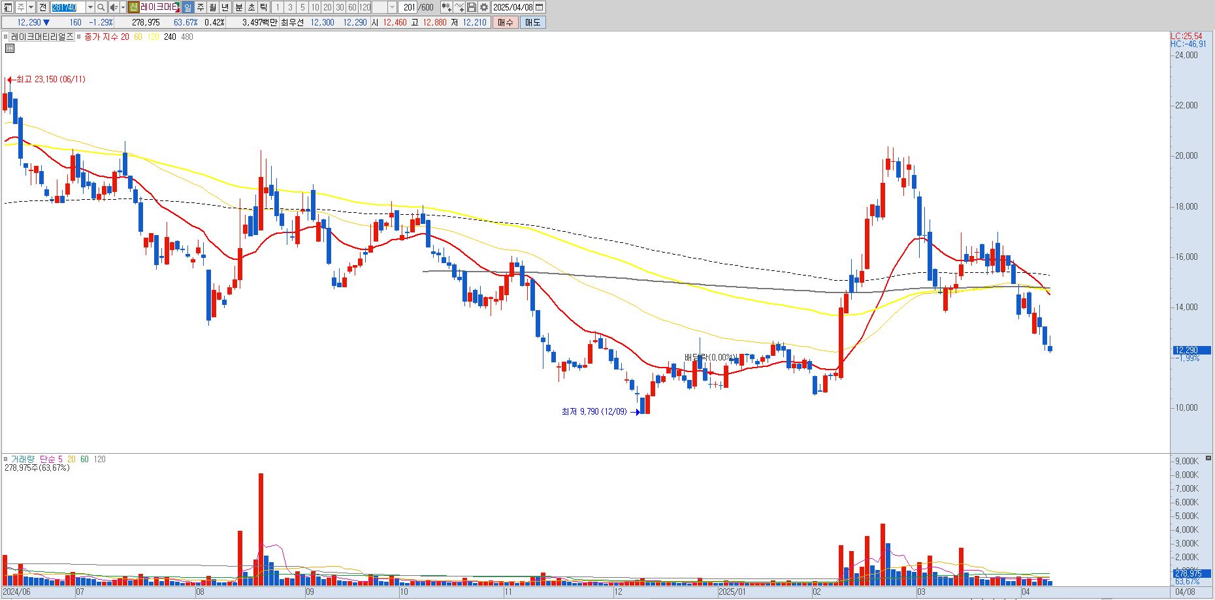This screenshot has height=600, width=1215.
Task: Click the stock search magnifier icon
Action: click(101, 7)
